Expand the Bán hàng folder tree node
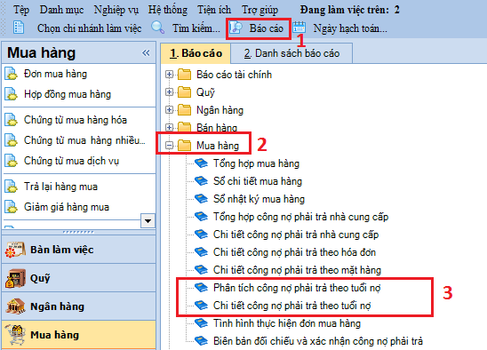 [x=169, y=127]
